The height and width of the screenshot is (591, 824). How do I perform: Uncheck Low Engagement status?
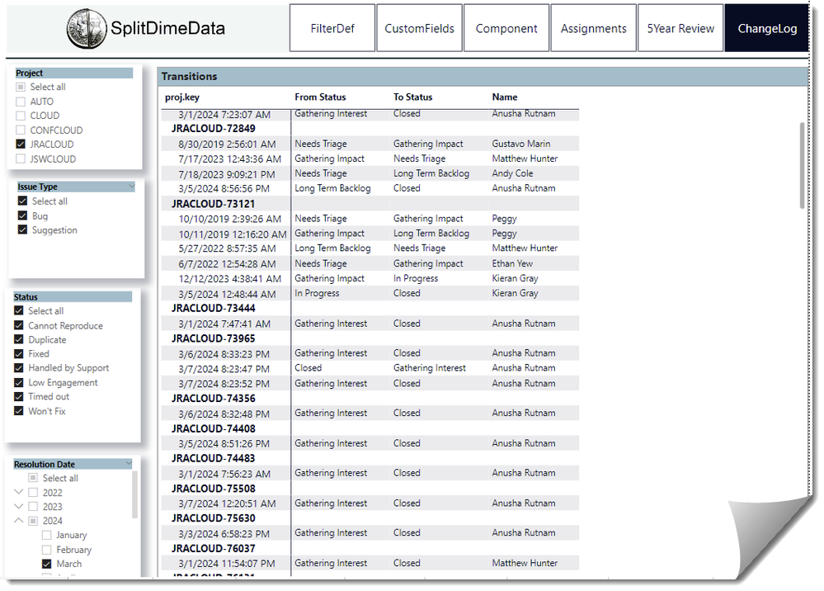point(19,383)
